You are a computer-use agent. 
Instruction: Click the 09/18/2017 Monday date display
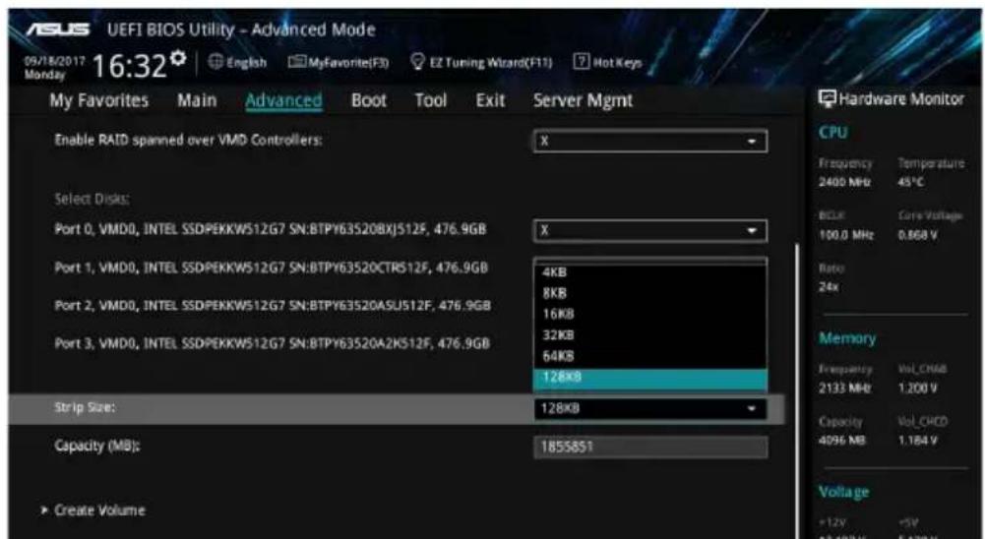click(x=55, y=67)
